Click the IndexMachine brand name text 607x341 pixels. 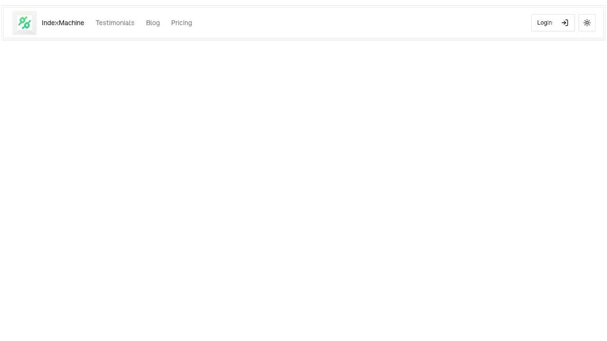[63, 23]
